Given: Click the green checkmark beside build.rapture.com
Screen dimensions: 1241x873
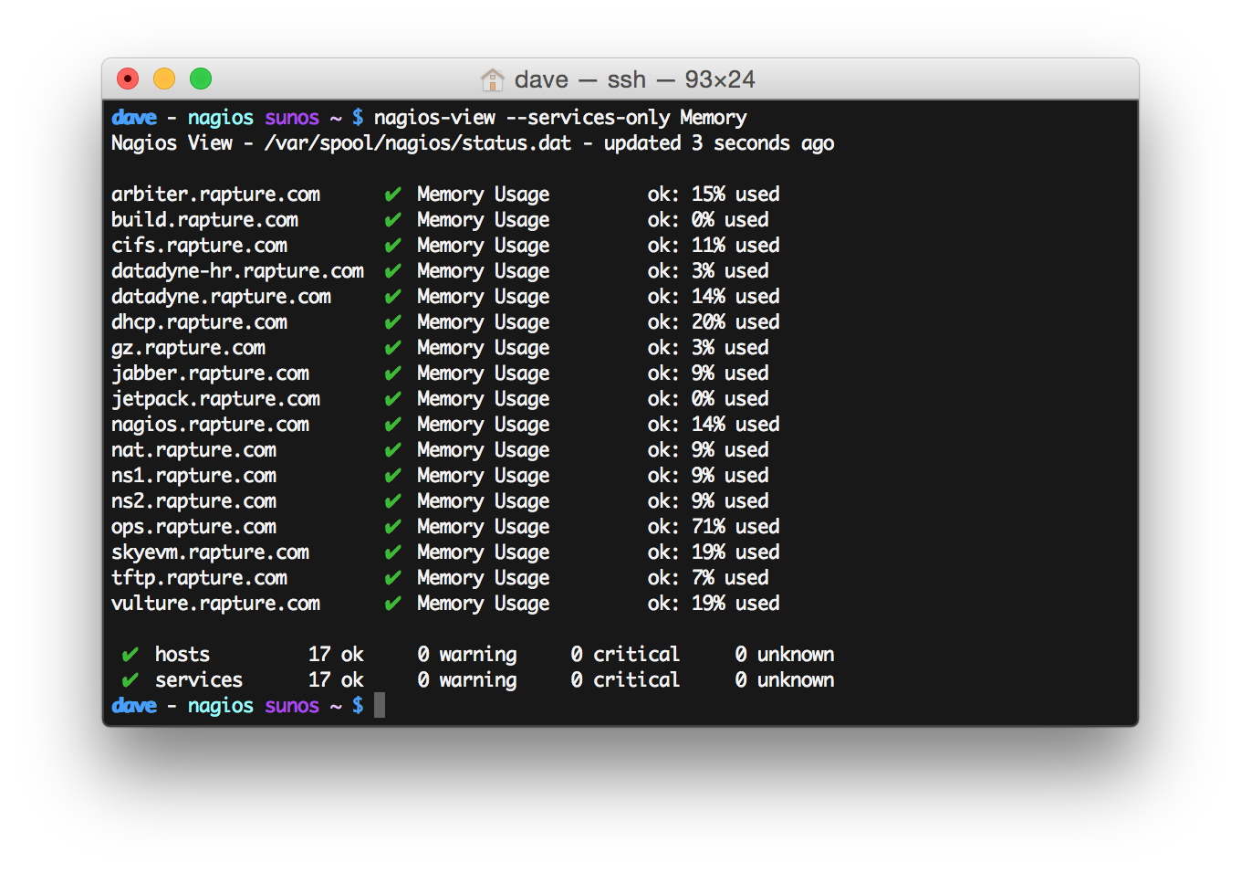Looking at the screenshot, I should tap(393, 220).
